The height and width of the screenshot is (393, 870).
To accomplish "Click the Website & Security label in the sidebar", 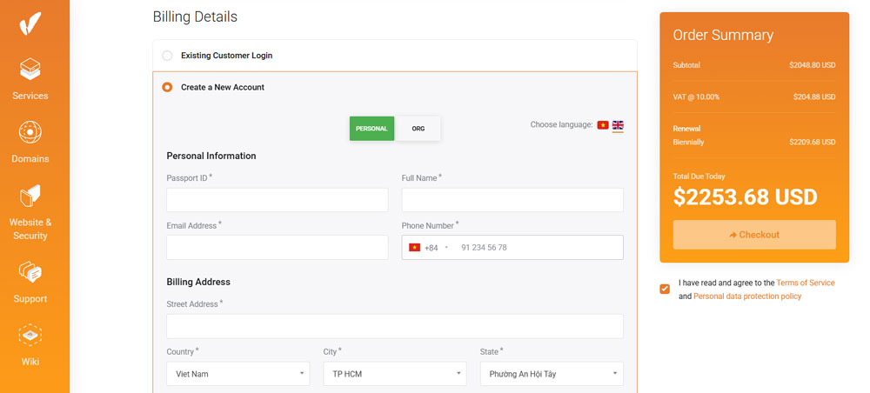I will [30, 229].
